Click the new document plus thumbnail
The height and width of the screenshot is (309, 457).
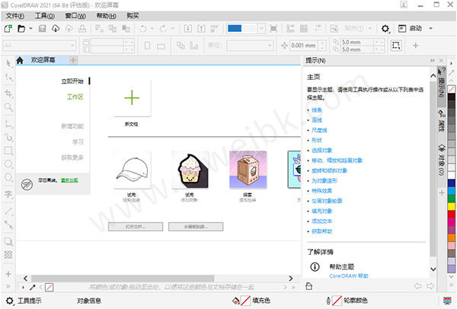tap(132, 97)
